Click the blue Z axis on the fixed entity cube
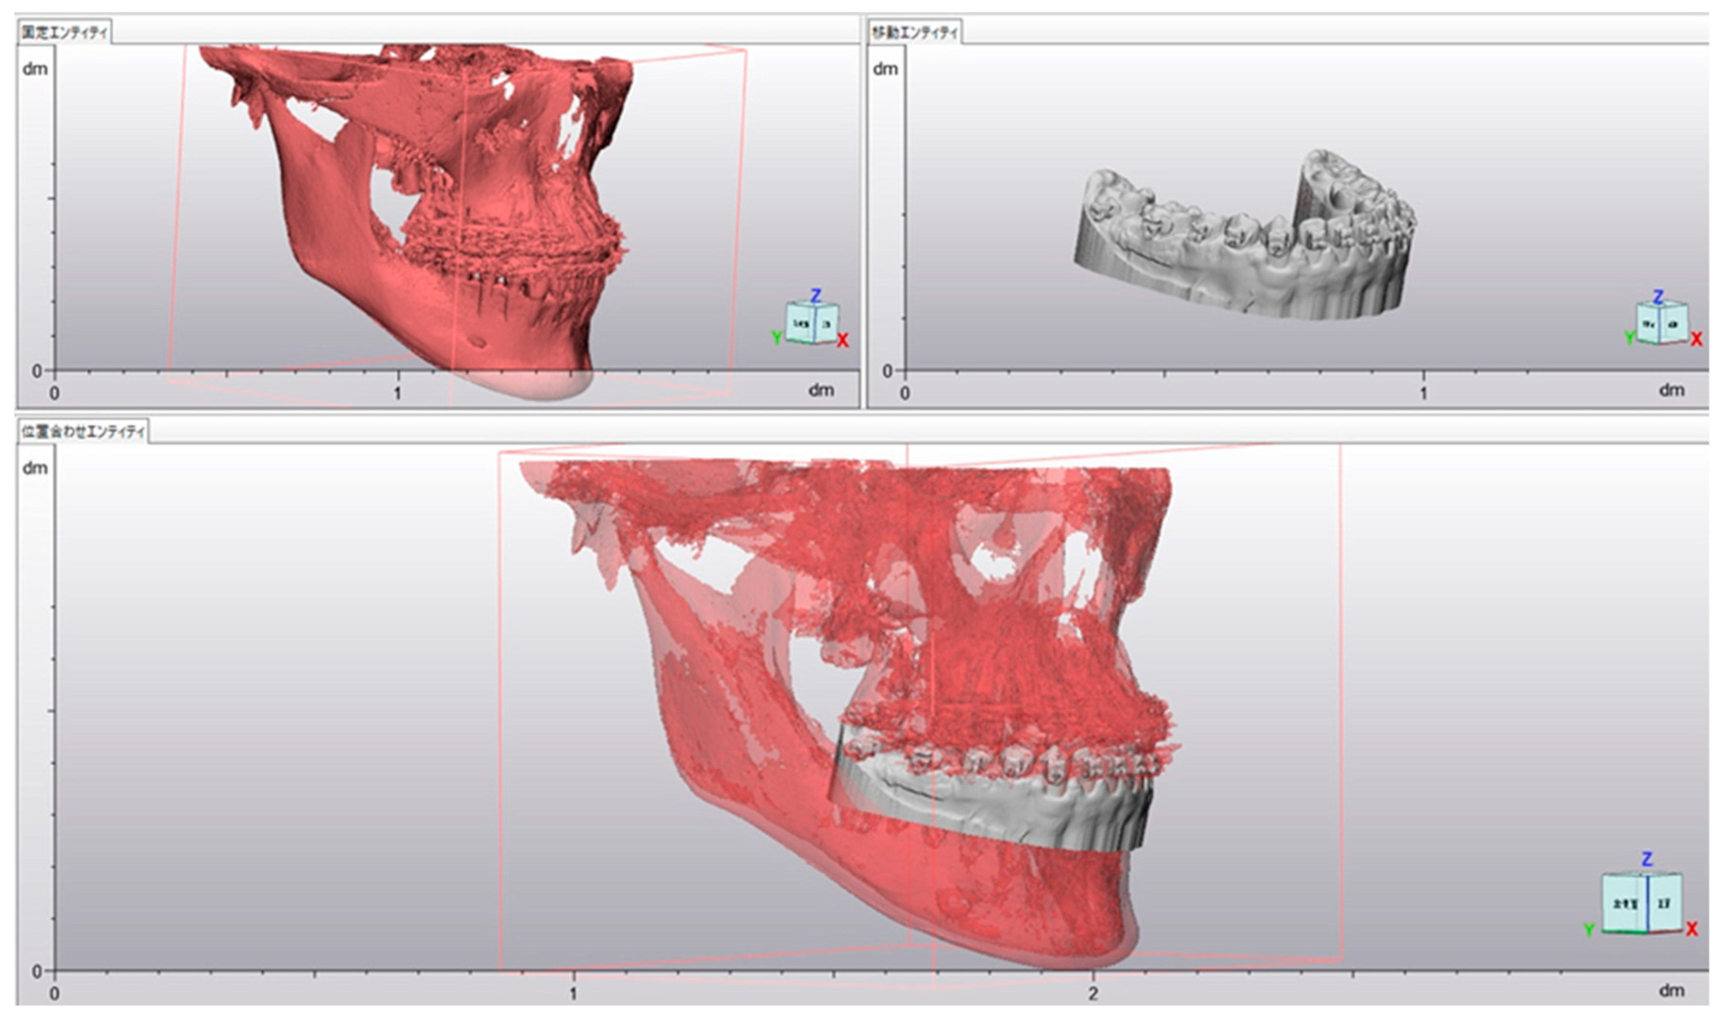Screen dimensions: 1721x1023 pos(816,296)
